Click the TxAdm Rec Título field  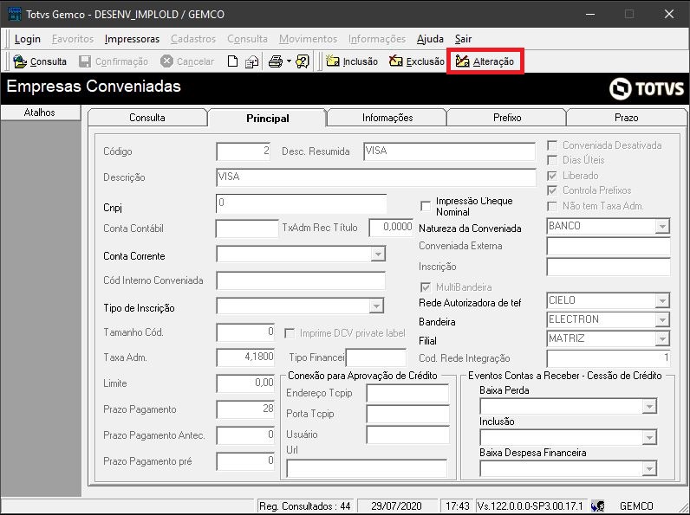[391, 228]
